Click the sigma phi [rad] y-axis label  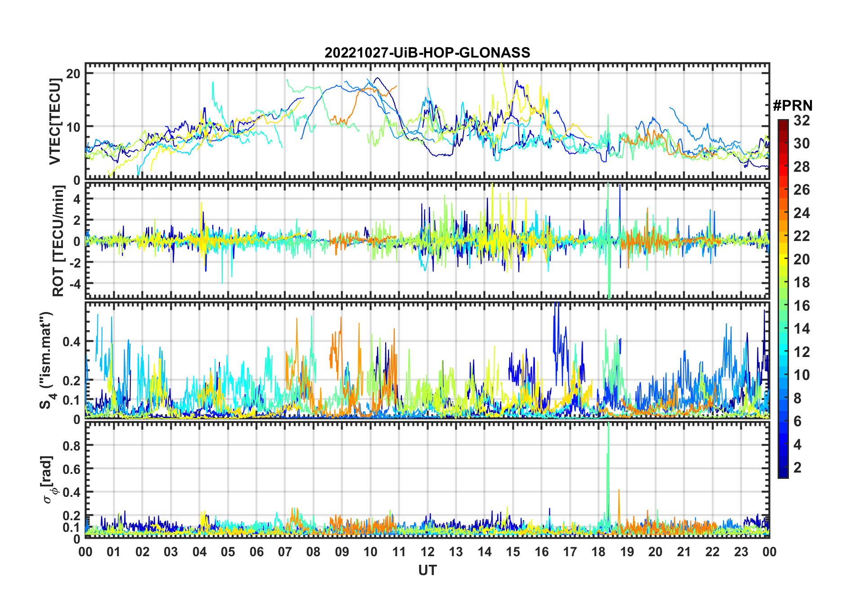tap(48, 479)
